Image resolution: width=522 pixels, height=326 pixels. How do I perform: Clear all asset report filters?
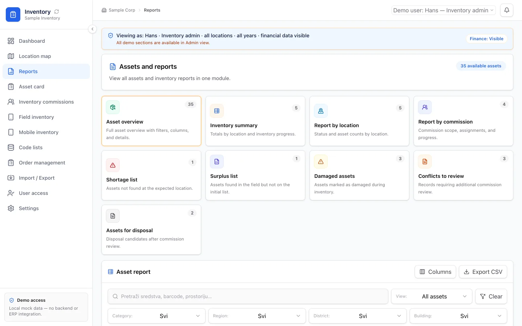tap(491, 296)
